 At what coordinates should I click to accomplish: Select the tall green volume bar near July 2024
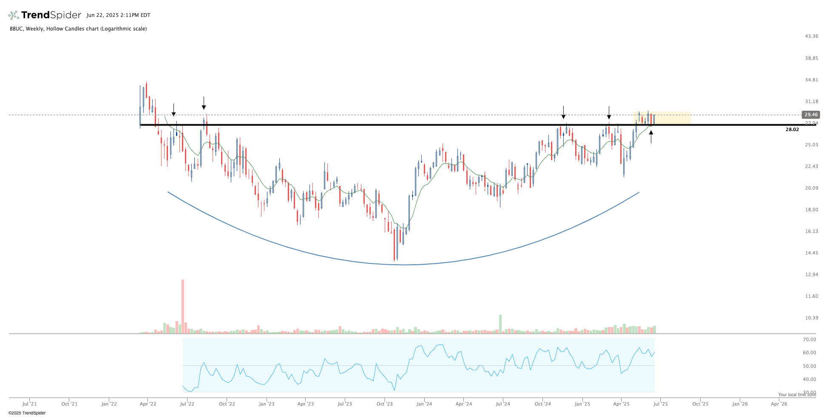tap(500, 324)
